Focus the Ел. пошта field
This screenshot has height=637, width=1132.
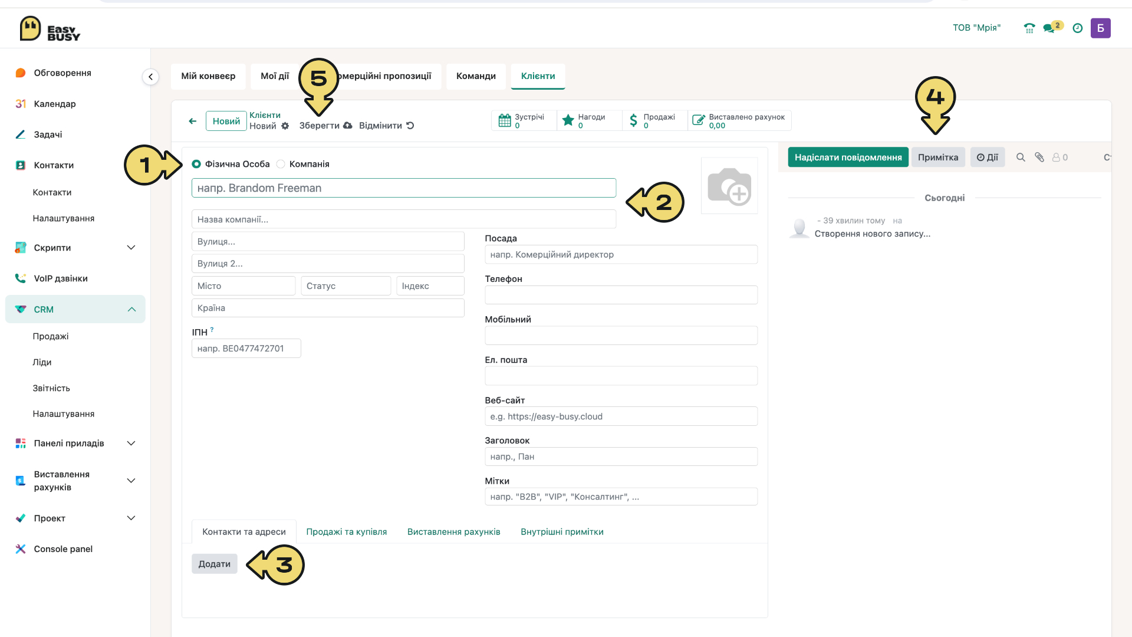[621, 376]
